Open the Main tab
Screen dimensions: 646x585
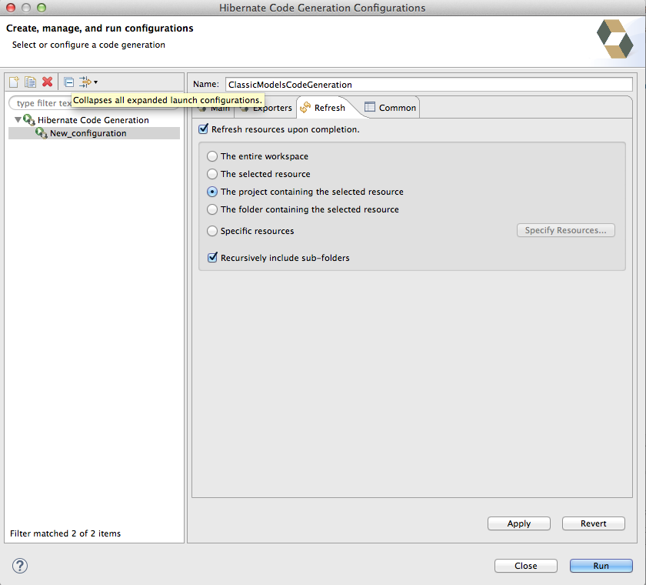pos(215,109)
